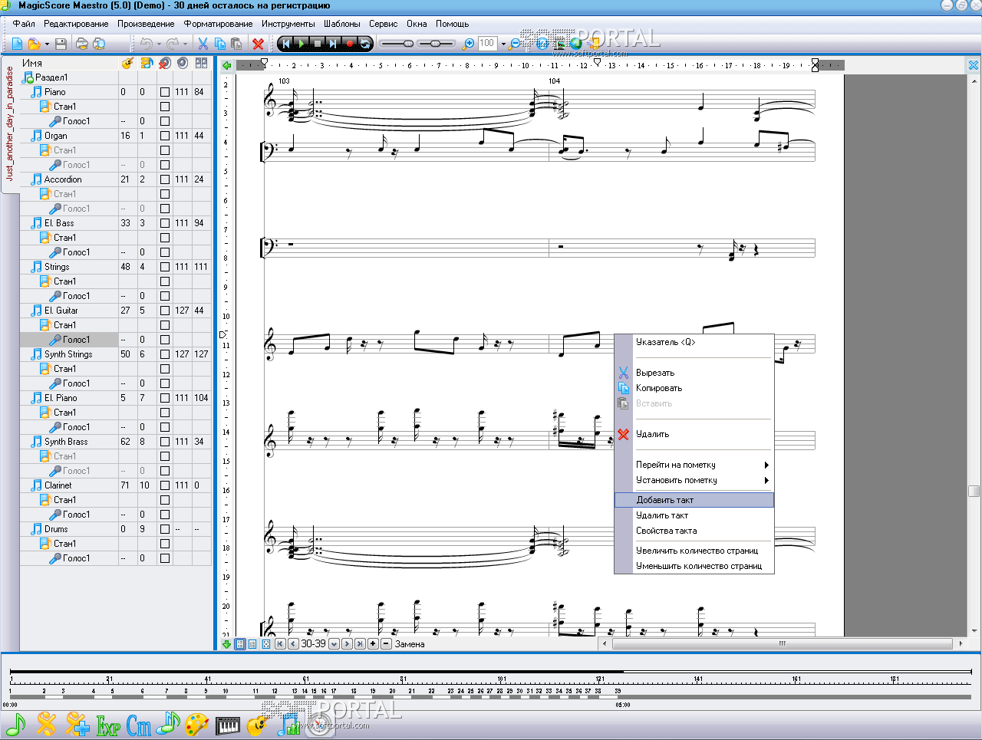Toggle loop playback in the transport bar
Image resolution: width=982 pixels, height=740 pixels.
[x=365, y=44]
